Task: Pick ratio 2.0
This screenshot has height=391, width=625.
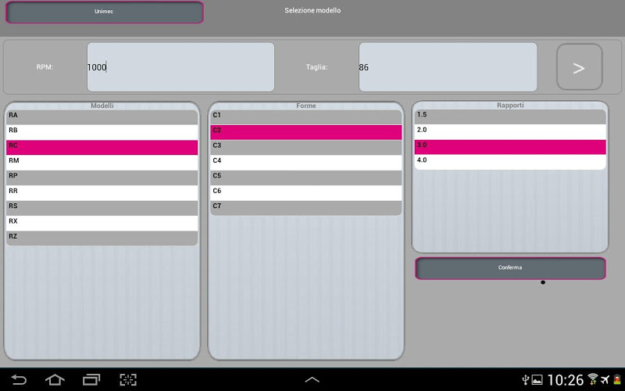Action: click(510, 131)
